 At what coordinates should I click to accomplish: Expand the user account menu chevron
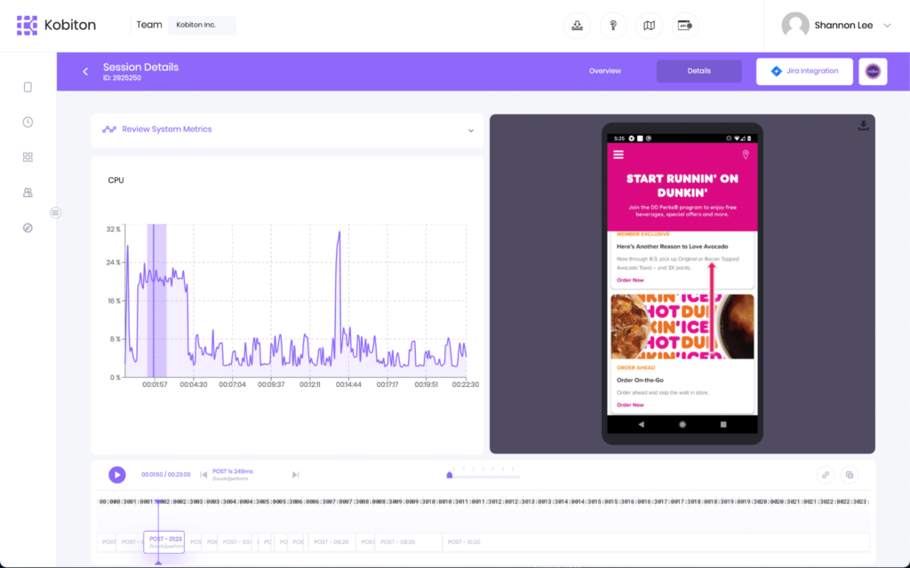click(888, 26)
